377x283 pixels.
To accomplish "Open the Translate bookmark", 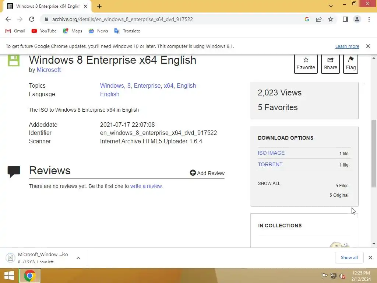I will pos(127,31).
